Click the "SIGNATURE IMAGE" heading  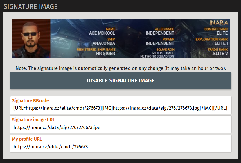(x=30, y=7)
